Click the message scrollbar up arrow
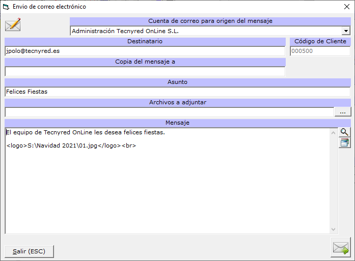The image size is (355, 261). coord(334,132)
